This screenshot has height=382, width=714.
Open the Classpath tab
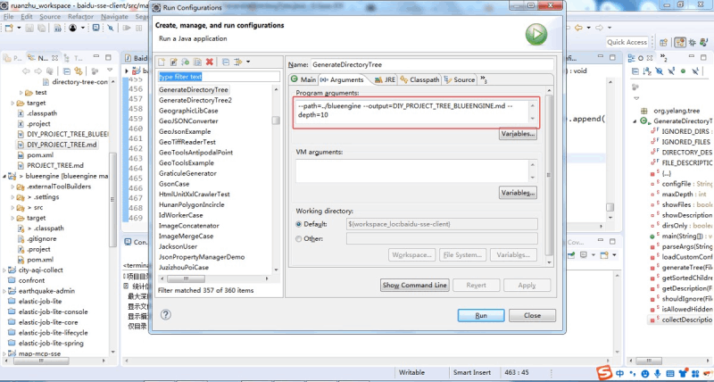[419, 79]
